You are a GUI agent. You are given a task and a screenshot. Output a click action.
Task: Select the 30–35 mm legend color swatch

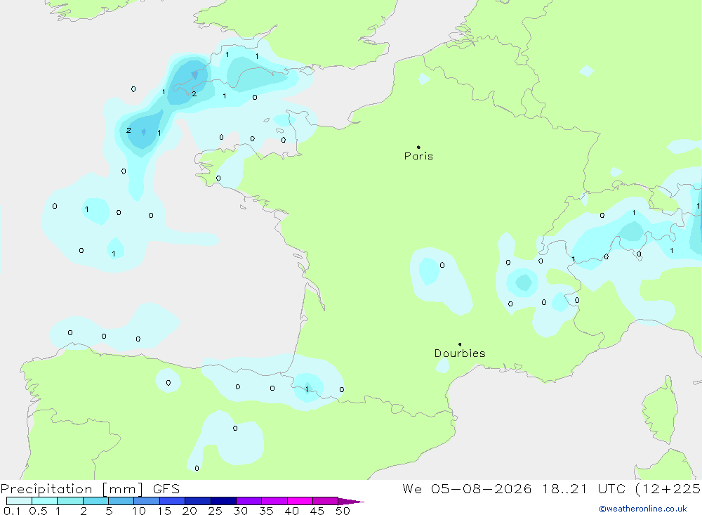[x=249, y=501]
